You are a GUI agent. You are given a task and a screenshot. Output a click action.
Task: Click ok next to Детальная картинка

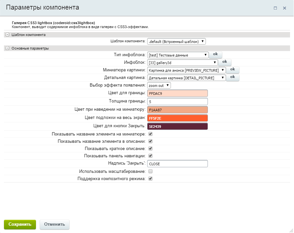point(232,77)
